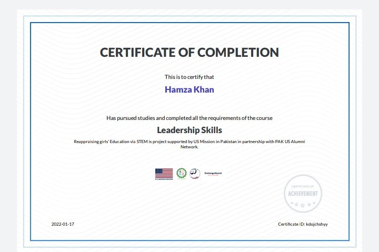Click the U.S. Mission Pakistan flag logo
The width and height of the screenshot is (379, 252).
pyautogui.click(x=164, y=174)
